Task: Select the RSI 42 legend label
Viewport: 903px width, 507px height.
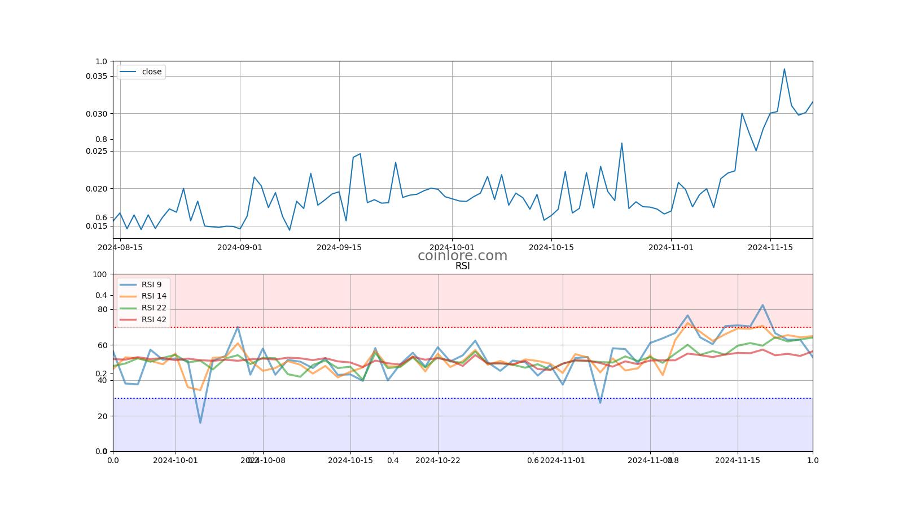Action: coord(154,320)
